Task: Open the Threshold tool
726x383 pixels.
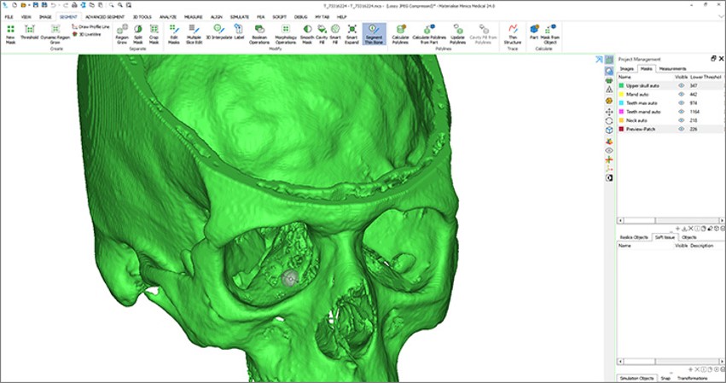Action: coord(29,32)
